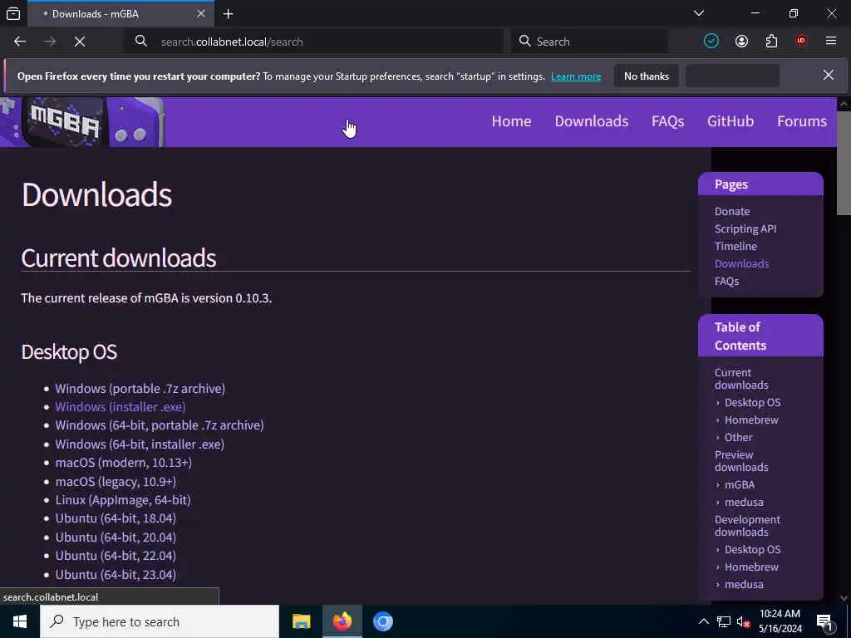The height and width of the screenshot is (638, 851).
Task: Open FAQs in the Pages sidebar
Action: (x=726, y=281)
